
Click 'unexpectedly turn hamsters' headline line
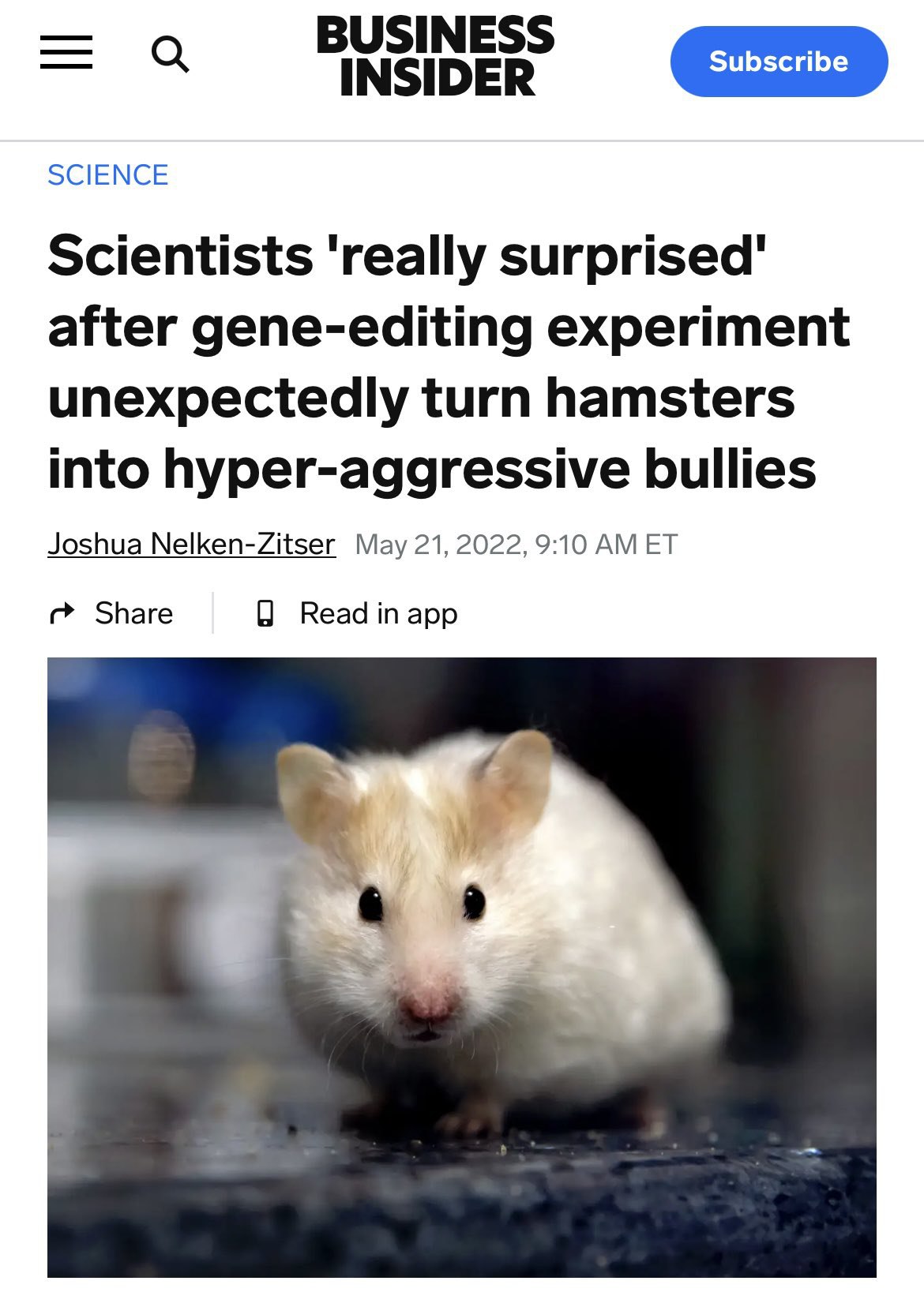coord(421,398)
